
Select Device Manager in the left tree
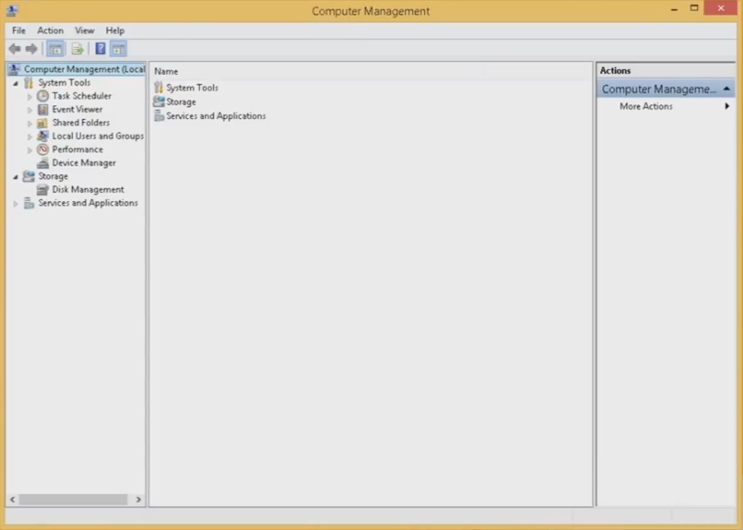pyautogui.click(x=84, y=163)
